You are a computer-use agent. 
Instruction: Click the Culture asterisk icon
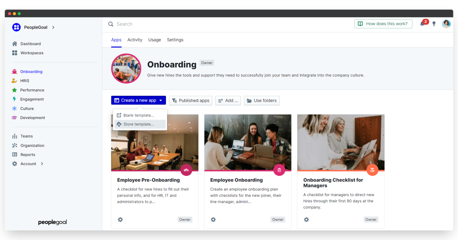(x=15, y=108)
